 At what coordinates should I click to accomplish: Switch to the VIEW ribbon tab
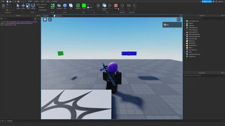(x=48, y=1)
